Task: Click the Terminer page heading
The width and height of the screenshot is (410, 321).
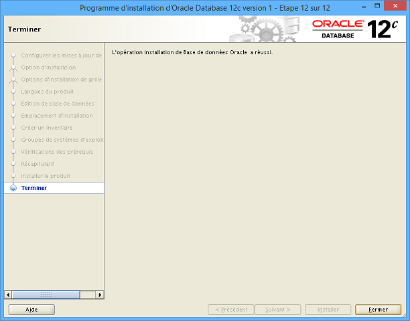Action: [24, 29]
